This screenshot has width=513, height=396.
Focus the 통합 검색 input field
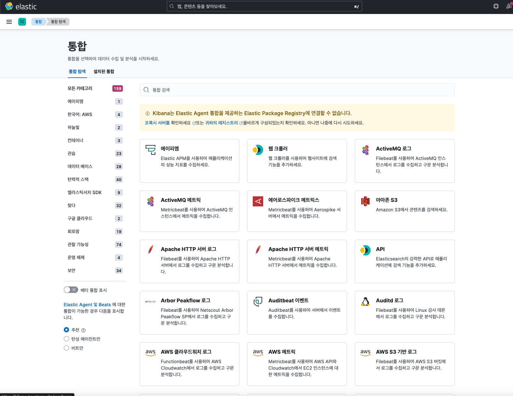297,90
